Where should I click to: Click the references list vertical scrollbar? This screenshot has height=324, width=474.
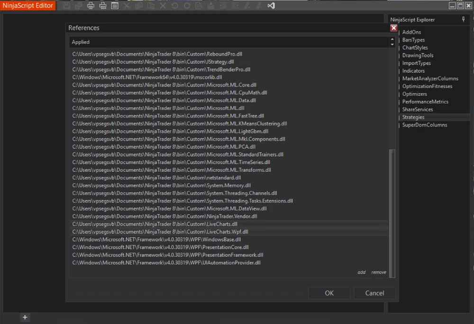(x=392, y=213)
